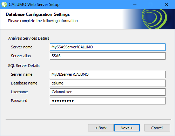Image resolution: width=175 pixels, height=136 pixels.
Task: Click into the Password field
Action: (x=108, y=101)
